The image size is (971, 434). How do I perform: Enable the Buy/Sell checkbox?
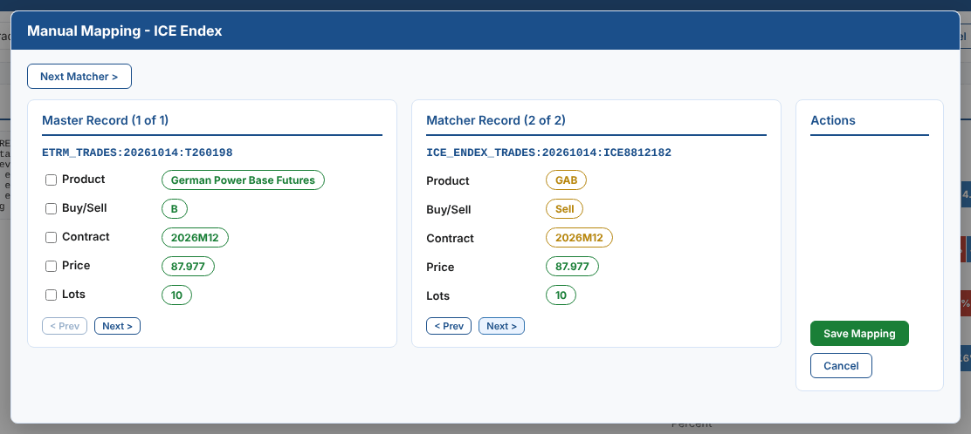coord(52,209)
